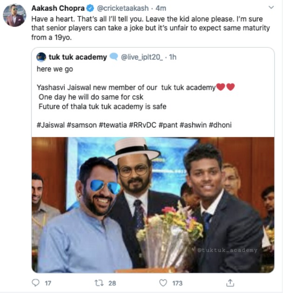Image resolution: width=291 pixels, height=293 pixels.
Task: Open the @cricketaakash handle
Action: [123, 8]
